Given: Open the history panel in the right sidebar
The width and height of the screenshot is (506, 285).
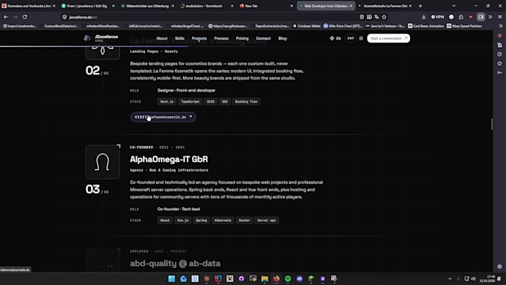Looking at the screenshot, I should [499, 54].
